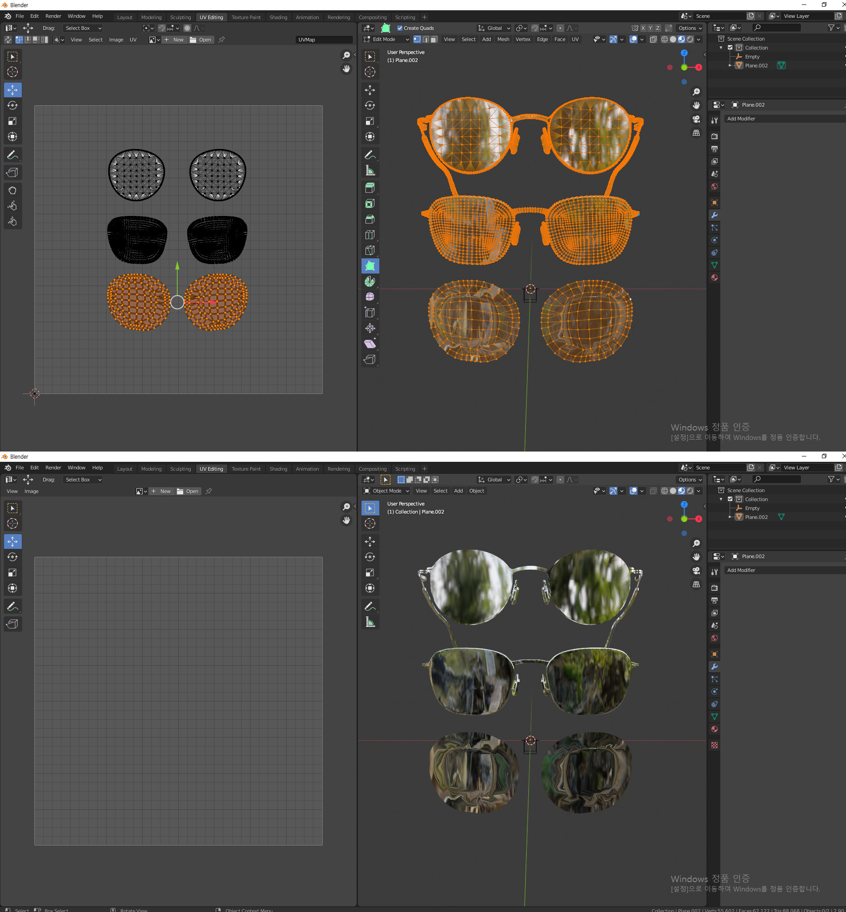The width and height of the screenshot is (846, 912).
Task: Select Rip Region tool in top 3D viewport
Action: 370,359
